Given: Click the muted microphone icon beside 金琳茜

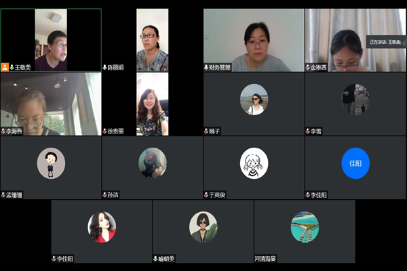Looking at the screenshot, I should point(308,68).
